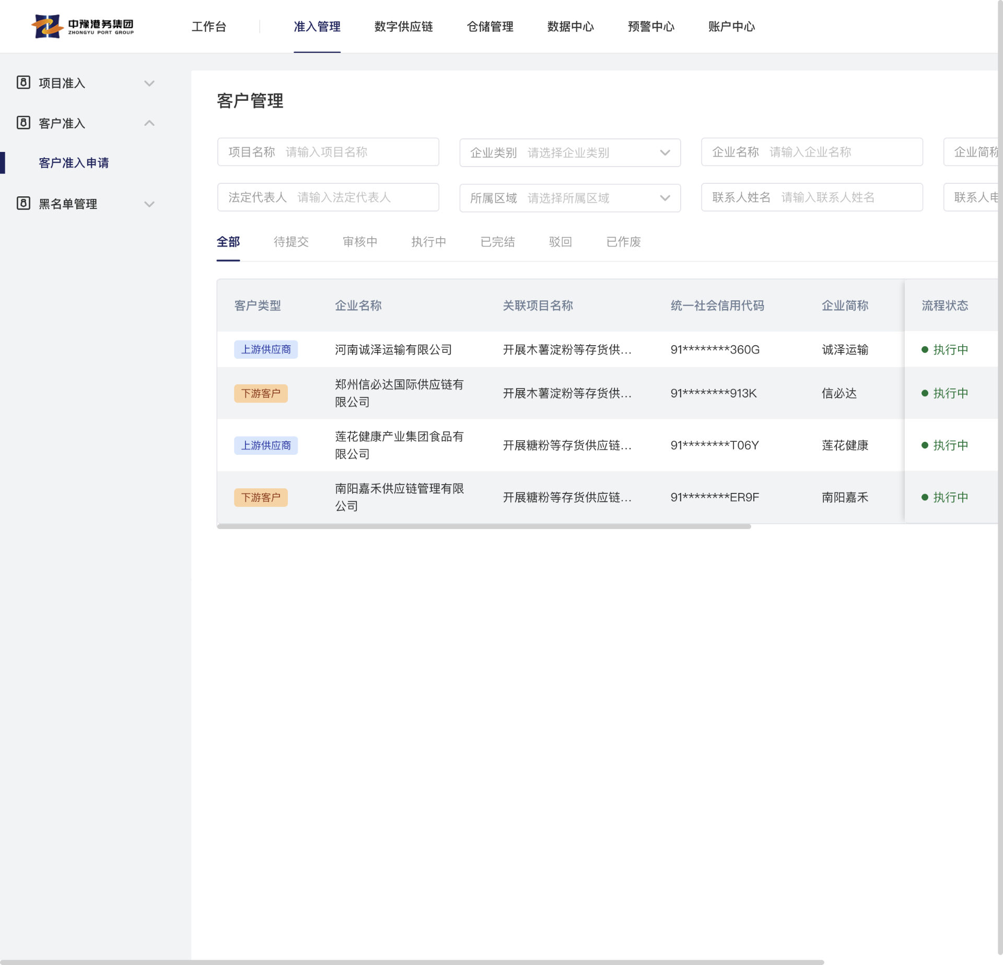The height and width of the screenshot is (965, 1003).
Task: Click 执行中 status in 南阳嘉禾 row
Action: point(945,497)
